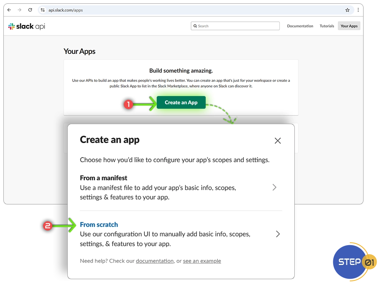Select the From a manifest heading
Viewport: 383px width, 287px height.
tap(104, 178)
